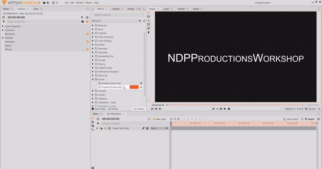Add a Geometry item with orange plus
322x169 pixels.
[x=87, y=41]
